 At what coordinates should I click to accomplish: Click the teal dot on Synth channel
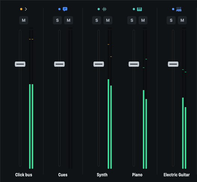point(98,9)
